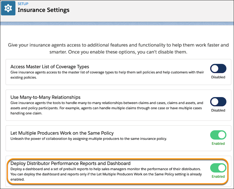Screen dimensions: 234x189
Task: Select the Access Master List of Coverage Types heading
Action: [50, 67]
